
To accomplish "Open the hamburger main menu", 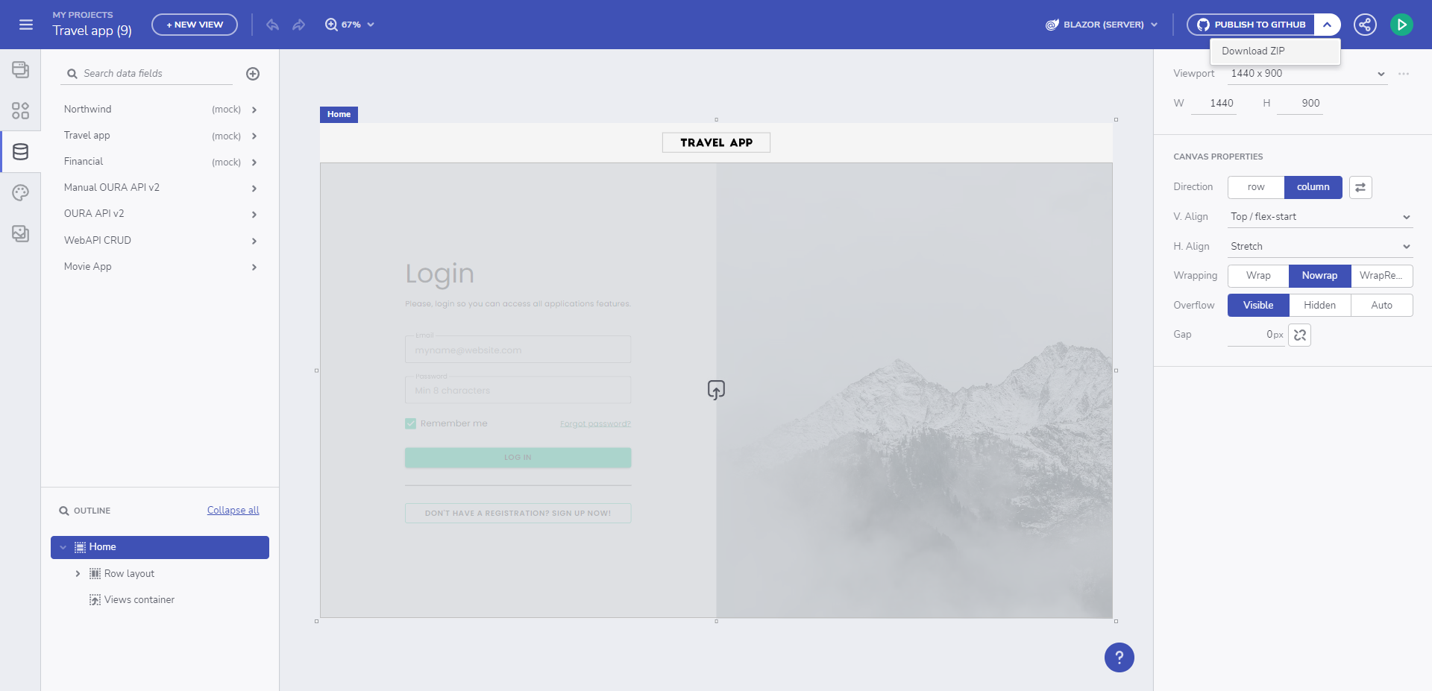I will point(26,25).
